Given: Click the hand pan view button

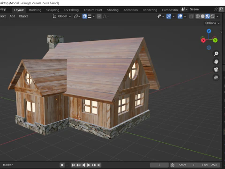Looking at the screenshot, I should [x=216, y=61].
